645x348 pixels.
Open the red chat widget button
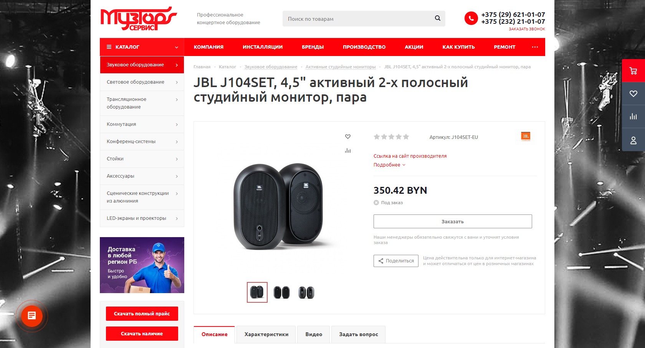pos(32,316)
